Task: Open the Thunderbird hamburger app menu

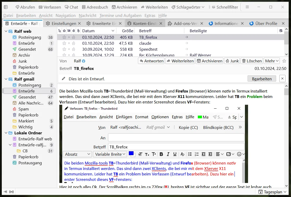Action: [247, 7]
